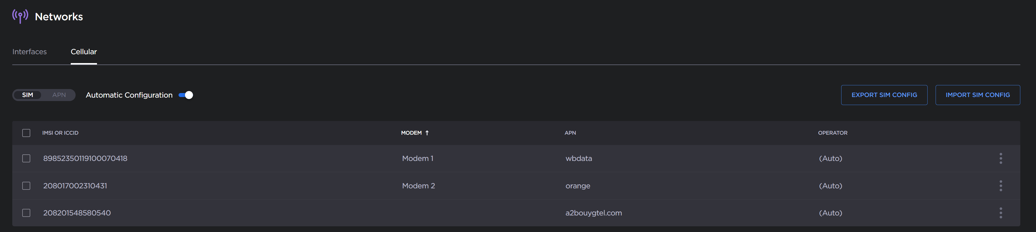Switch the segmented control to APN
1036x232 pixels.
[59, 95]
